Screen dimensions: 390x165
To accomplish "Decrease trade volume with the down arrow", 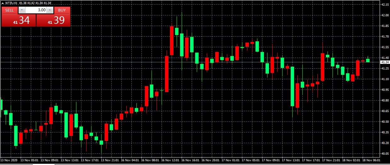I will click(22, 10).
